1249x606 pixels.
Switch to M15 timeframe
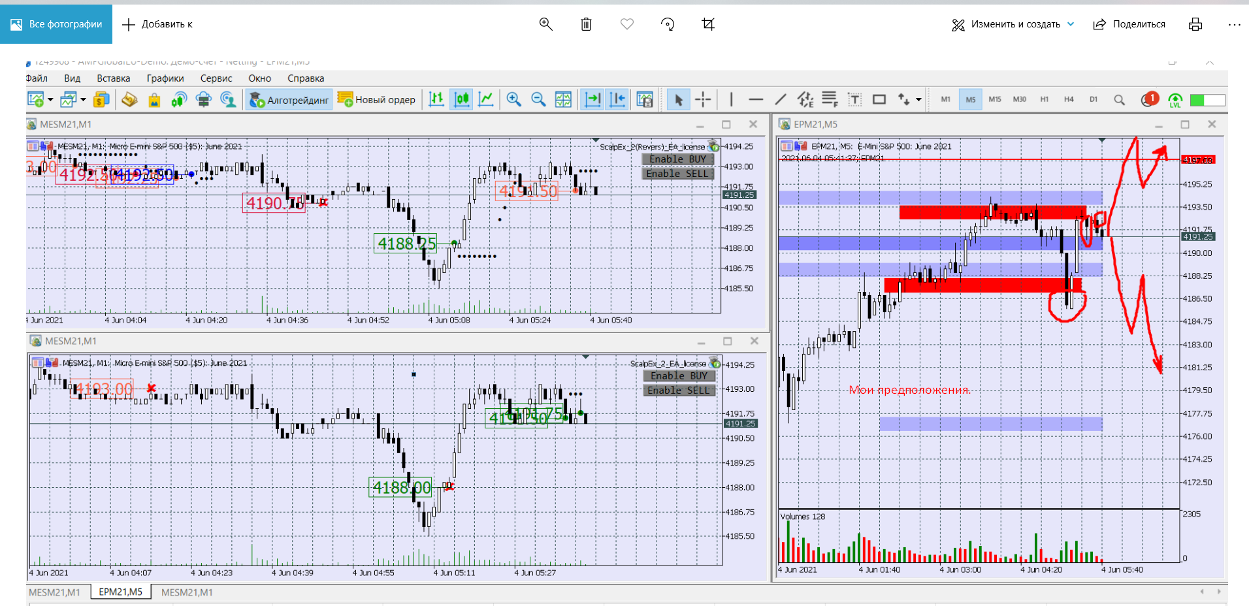[995, 100]
